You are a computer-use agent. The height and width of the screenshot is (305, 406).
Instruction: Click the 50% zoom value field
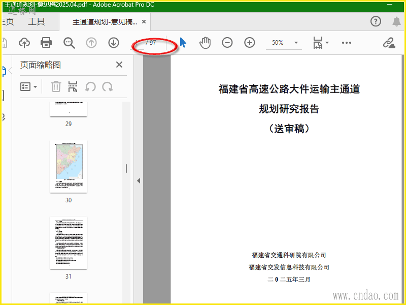pos(278,43)
